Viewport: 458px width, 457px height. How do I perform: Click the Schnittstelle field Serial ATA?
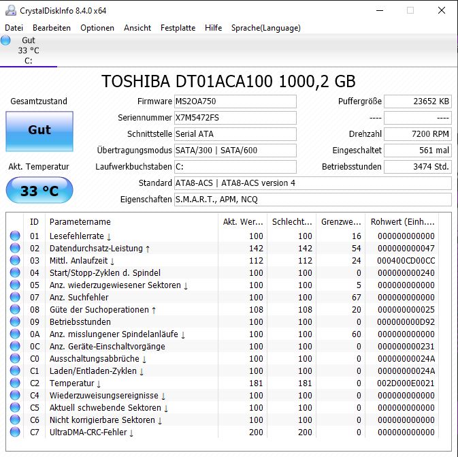[235, 134]
